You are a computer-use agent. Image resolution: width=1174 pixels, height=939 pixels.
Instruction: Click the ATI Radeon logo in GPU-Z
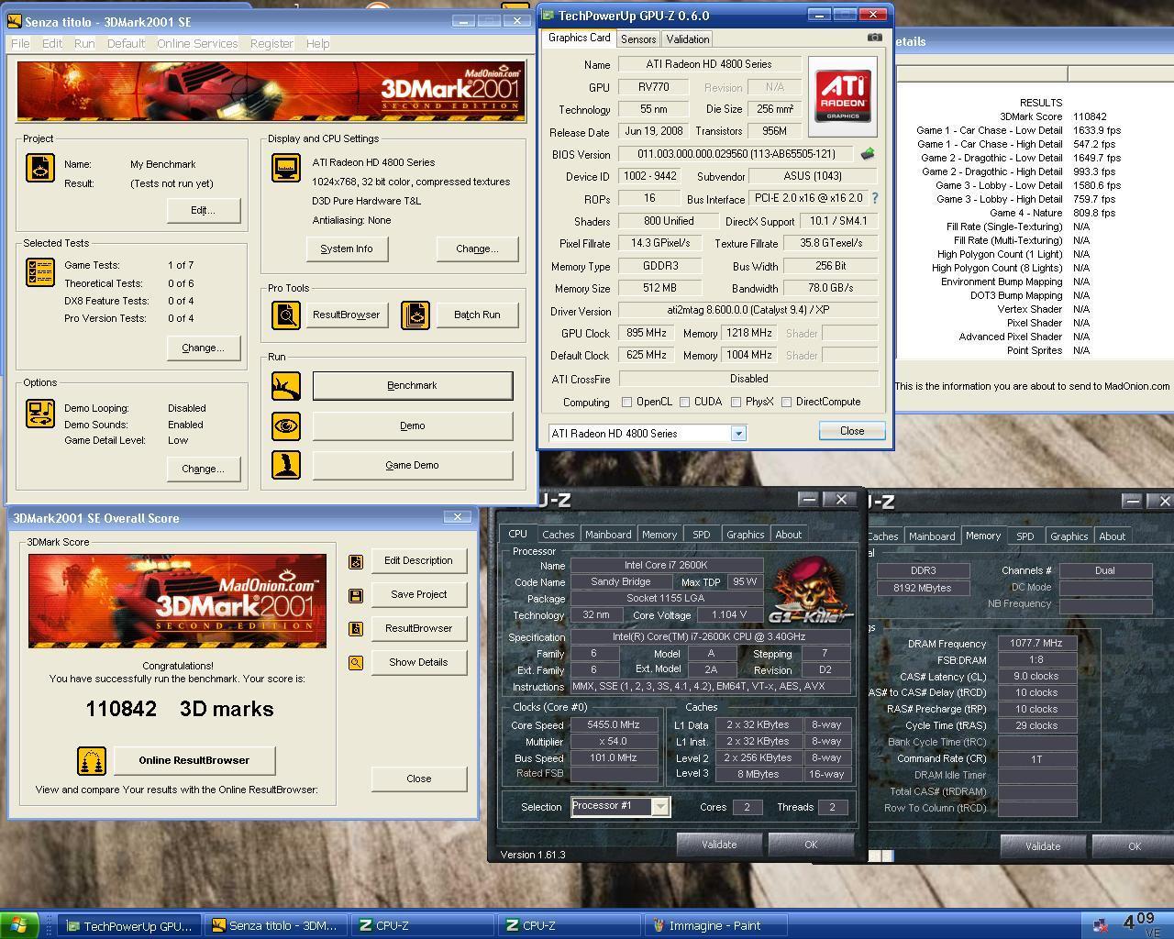pyautogui.click(x=843, y=96)
